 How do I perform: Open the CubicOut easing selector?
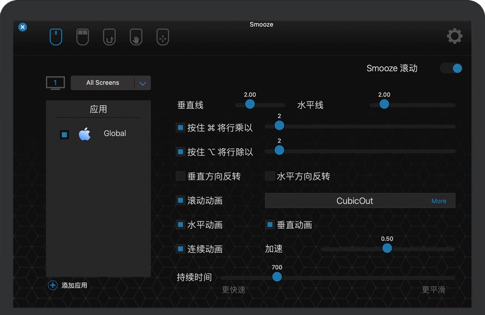(x=360, y=201)
